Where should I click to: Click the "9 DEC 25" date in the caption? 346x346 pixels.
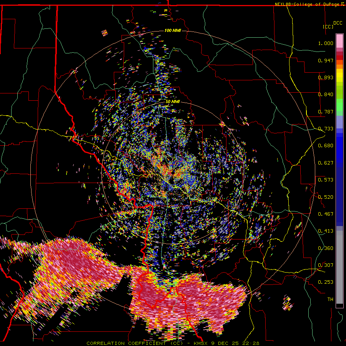pyautogui.click(x=225, y=343)
